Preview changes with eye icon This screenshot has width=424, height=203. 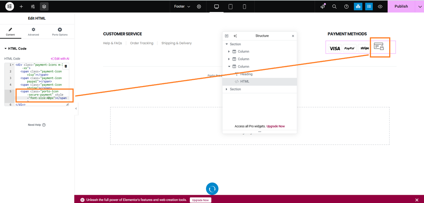click(380, 6)
